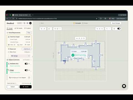Click the Total Size Target card
133x100 pixels.
[19, 41]
